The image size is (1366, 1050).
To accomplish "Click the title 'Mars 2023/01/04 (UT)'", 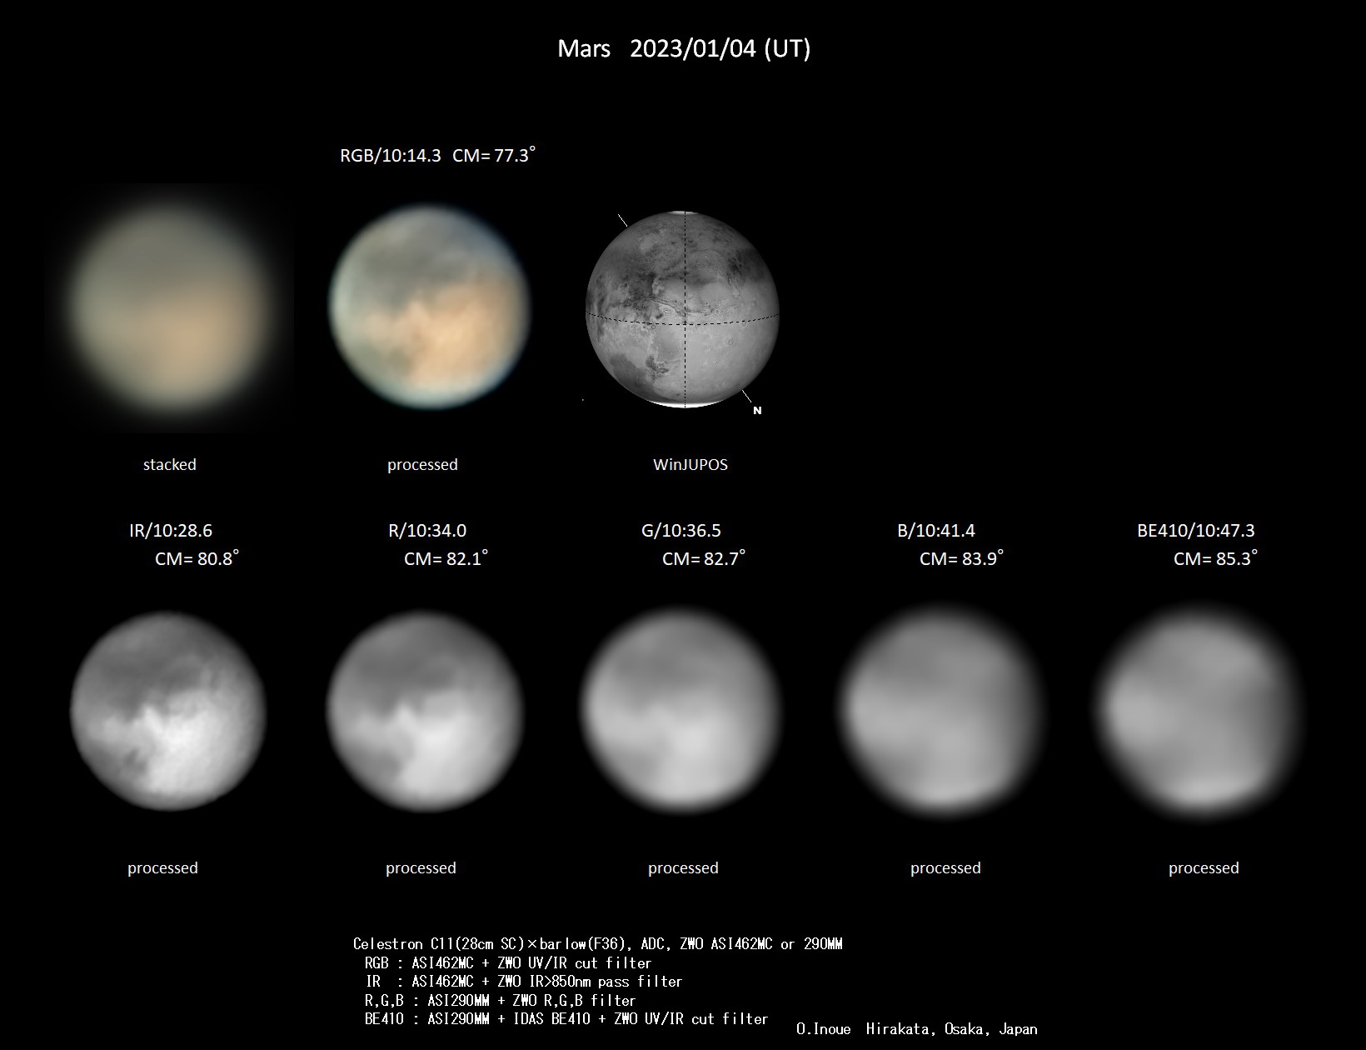I will (x=684, y=48).
